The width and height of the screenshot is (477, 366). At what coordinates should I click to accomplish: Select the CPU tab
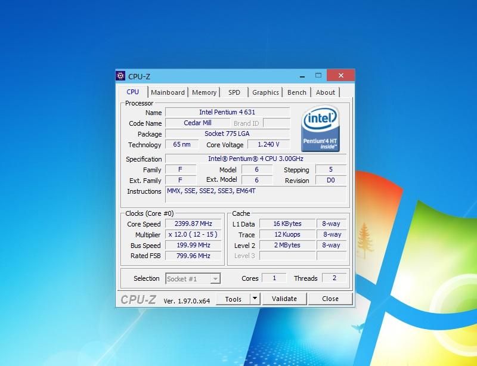132,92
